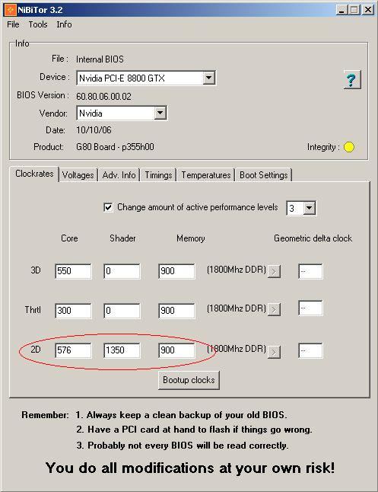The height and width of the screenshot is (492, 378).
Task: Click the 3D Memory clock field
Action: click(176, 271)
